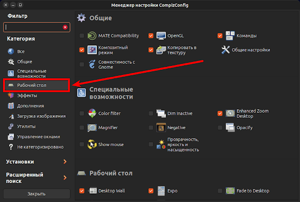300x202 pixels.
Task: Select the Загрузка изображения category
Action: 36,116
